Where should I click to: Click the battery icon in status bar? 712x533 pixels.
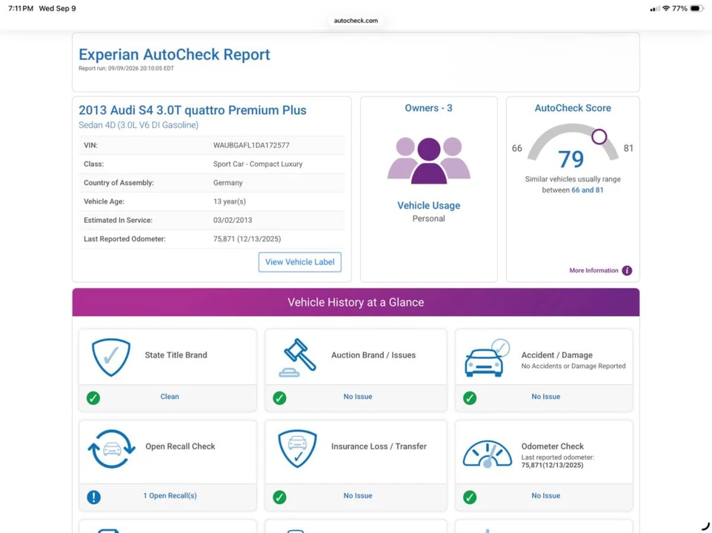(x=696, y=8)
